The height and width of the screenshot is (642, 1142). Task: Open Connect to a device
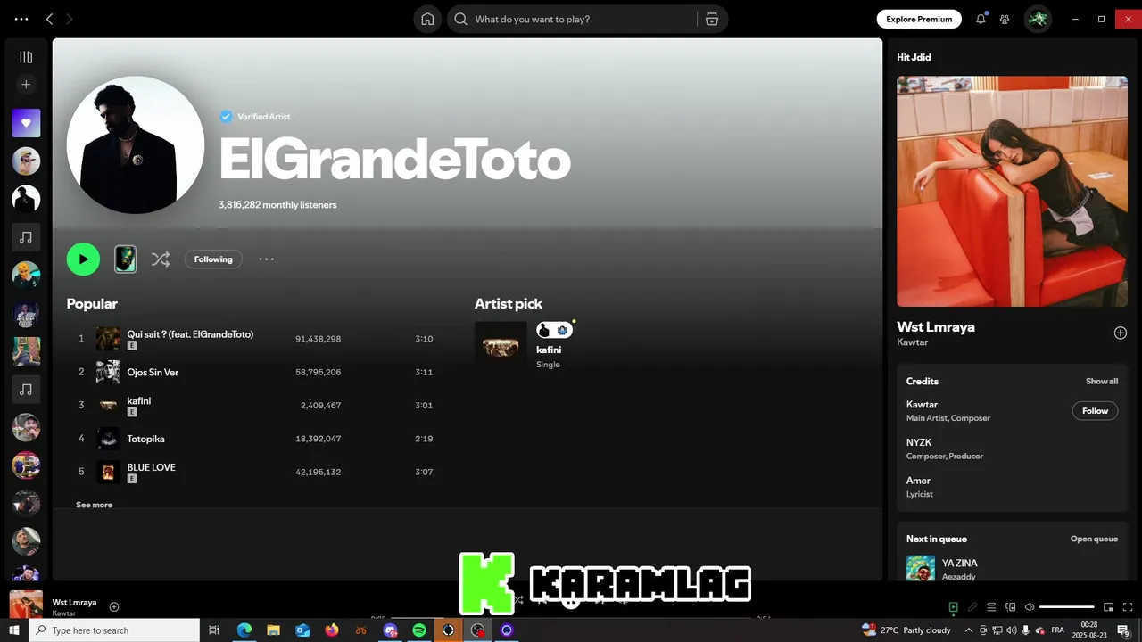click(x=1010, y=607)
